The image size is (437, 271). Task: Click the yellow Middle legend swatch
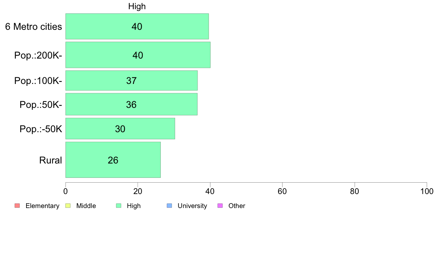point(68,206)
